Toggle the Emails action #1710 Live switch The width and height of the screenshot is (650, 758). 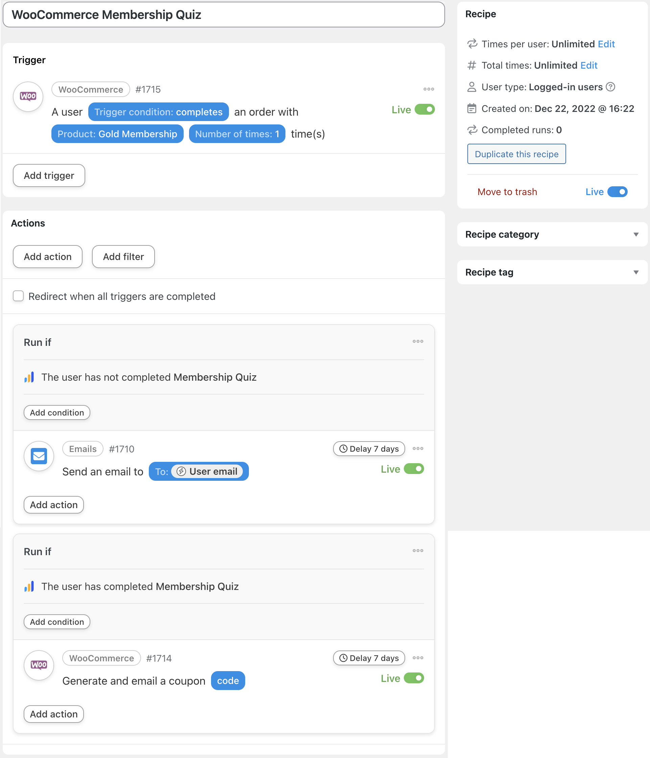[x=414, y=469]
